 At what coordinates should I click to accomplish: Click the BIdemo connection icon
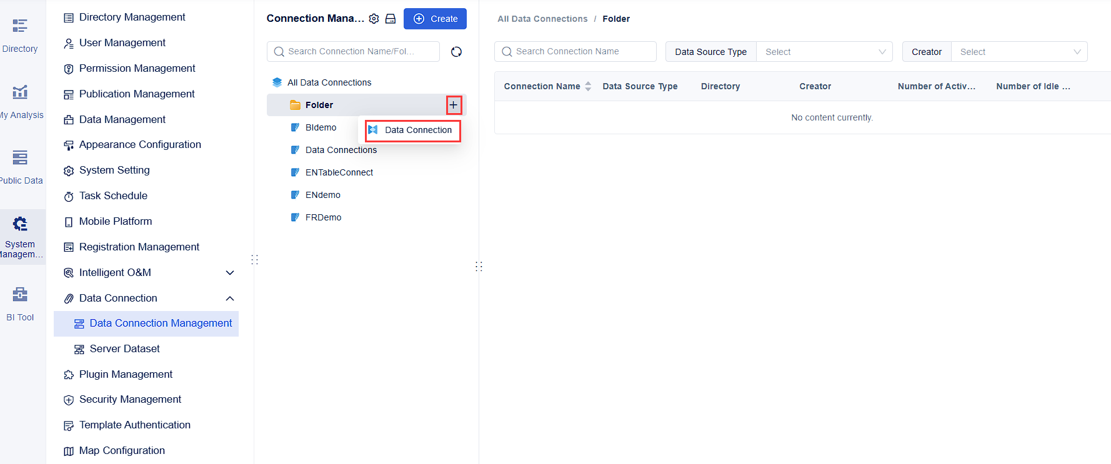click(x=295, y=127)
